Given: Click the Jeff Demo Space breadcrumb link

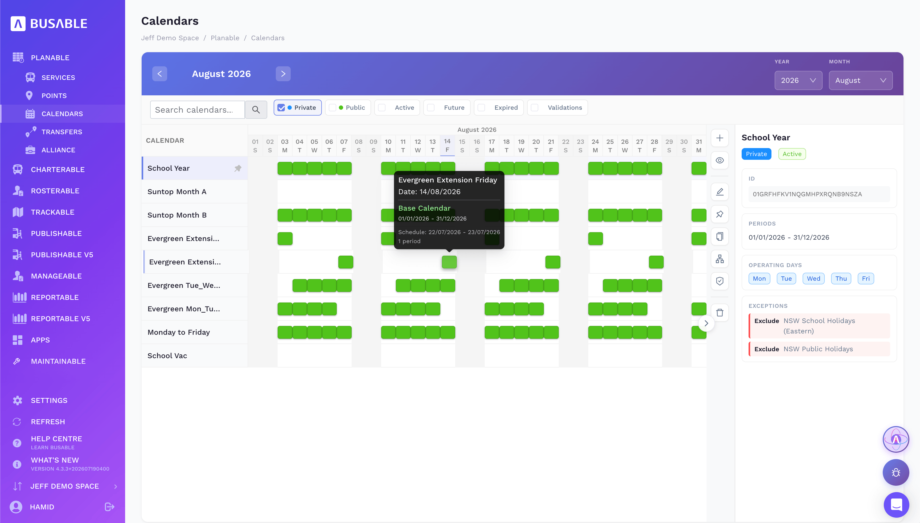Looking at the screenshot, I should (170, 38).
